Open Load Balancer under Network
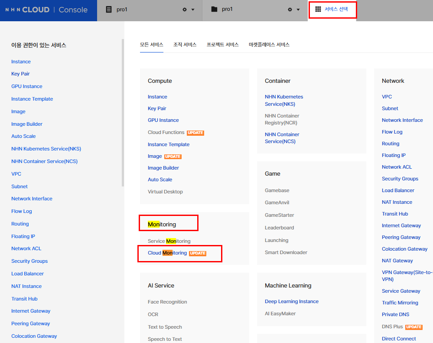 pyautogui.click(x=398, y=190)
